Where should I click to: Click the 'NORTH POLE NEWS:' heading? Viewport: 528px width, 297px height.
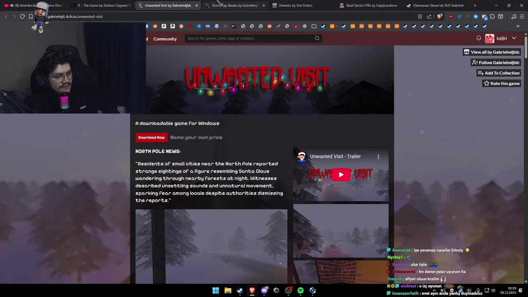point(158,151)
